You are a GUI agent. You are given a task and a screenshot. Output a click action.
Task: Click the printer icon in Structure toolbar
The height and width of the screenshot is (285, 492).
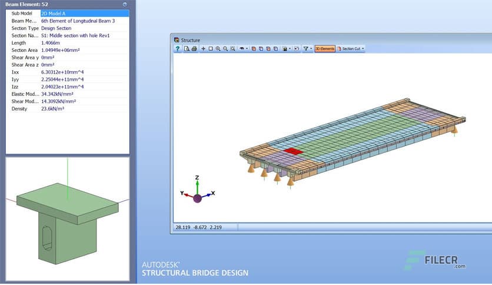[194, 49]
